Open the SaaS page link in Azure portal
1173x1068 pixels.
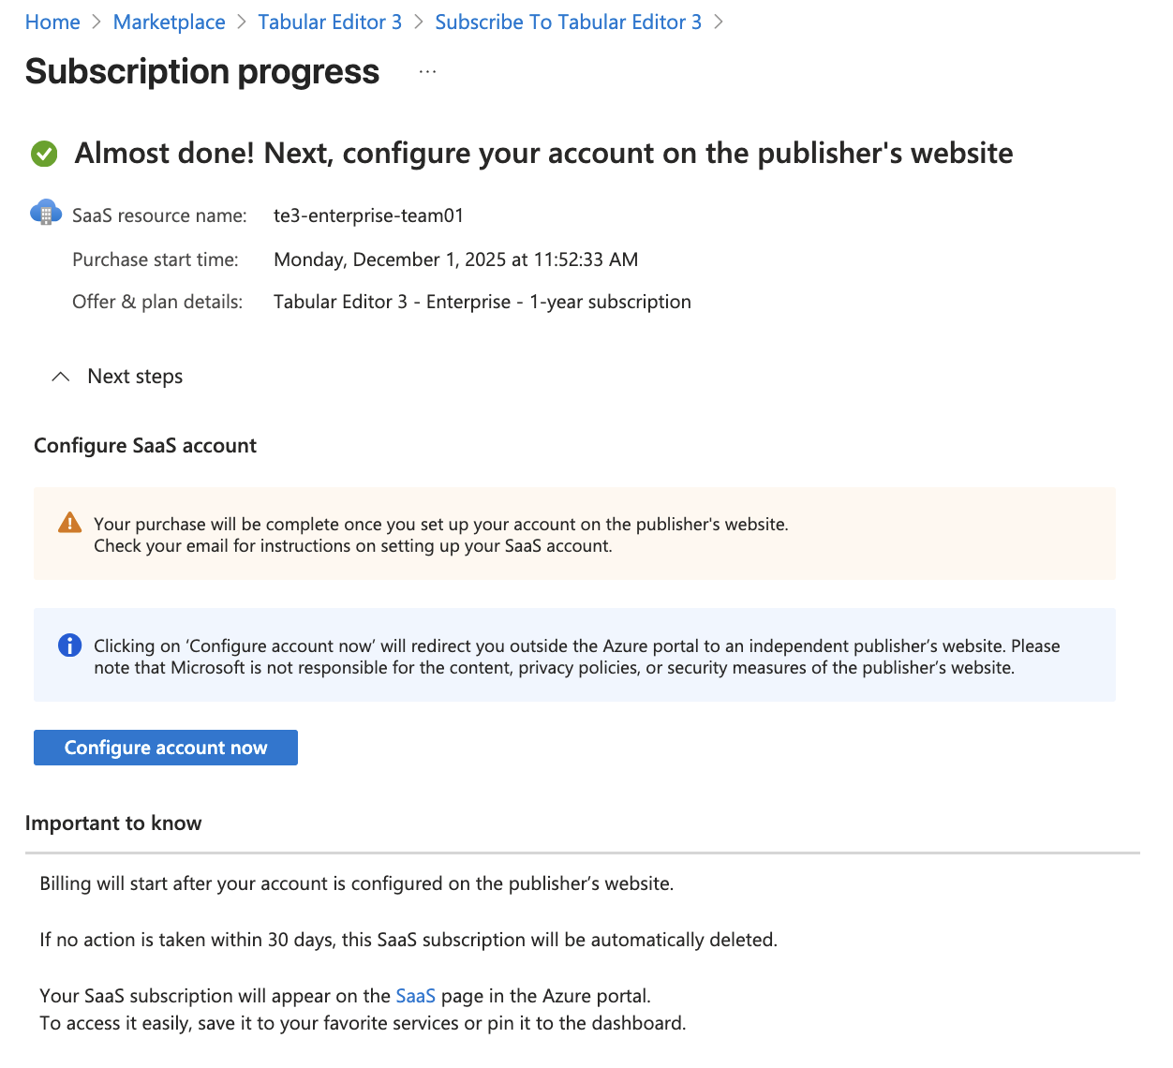(415, 995)
